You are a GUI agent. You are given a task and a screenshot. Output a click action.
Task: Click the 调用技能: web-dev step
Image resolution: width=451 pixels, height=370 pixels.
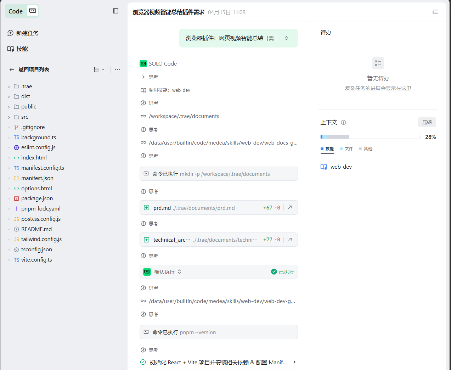[165, 90]
